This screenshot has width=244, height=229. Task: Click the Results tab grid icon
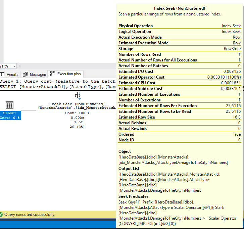2,75
